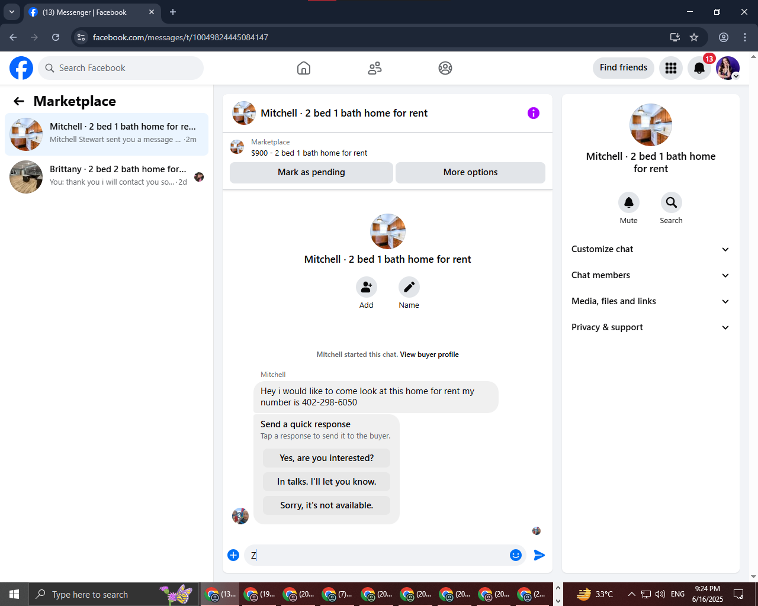Viewport: 758px width, 606px height.
Task: Open volume control in system tray
Action: coord(660,594)
